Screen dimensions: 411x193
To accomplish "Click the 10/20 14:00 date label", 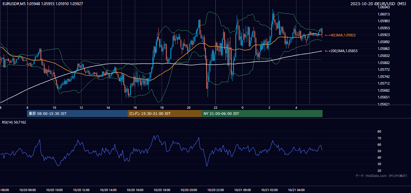I will 108,190.
